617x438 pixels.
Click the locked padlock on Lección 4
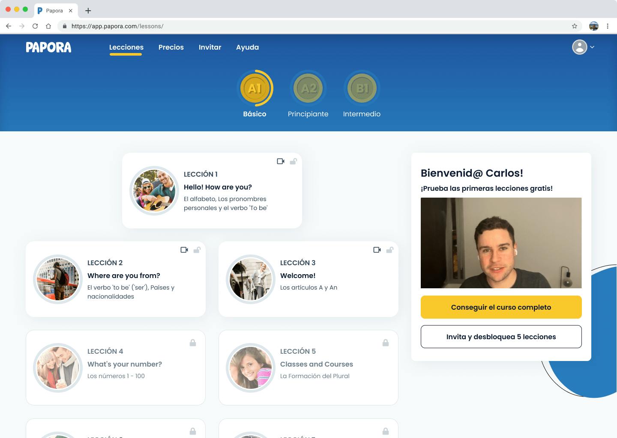click(x=193, y=343)
